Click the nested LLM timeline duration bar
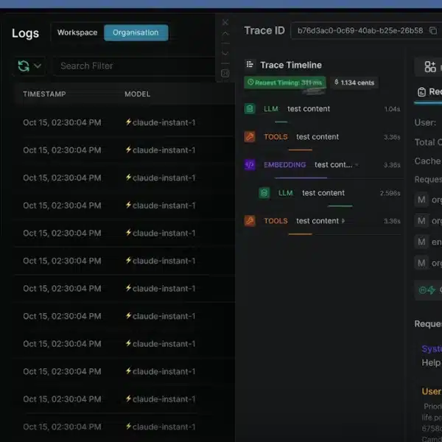 coord(340,206)
